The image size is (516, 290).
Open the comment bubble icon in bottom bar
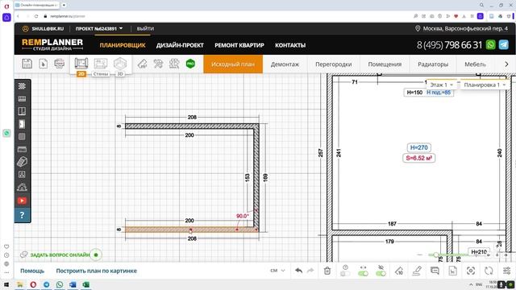435,271
